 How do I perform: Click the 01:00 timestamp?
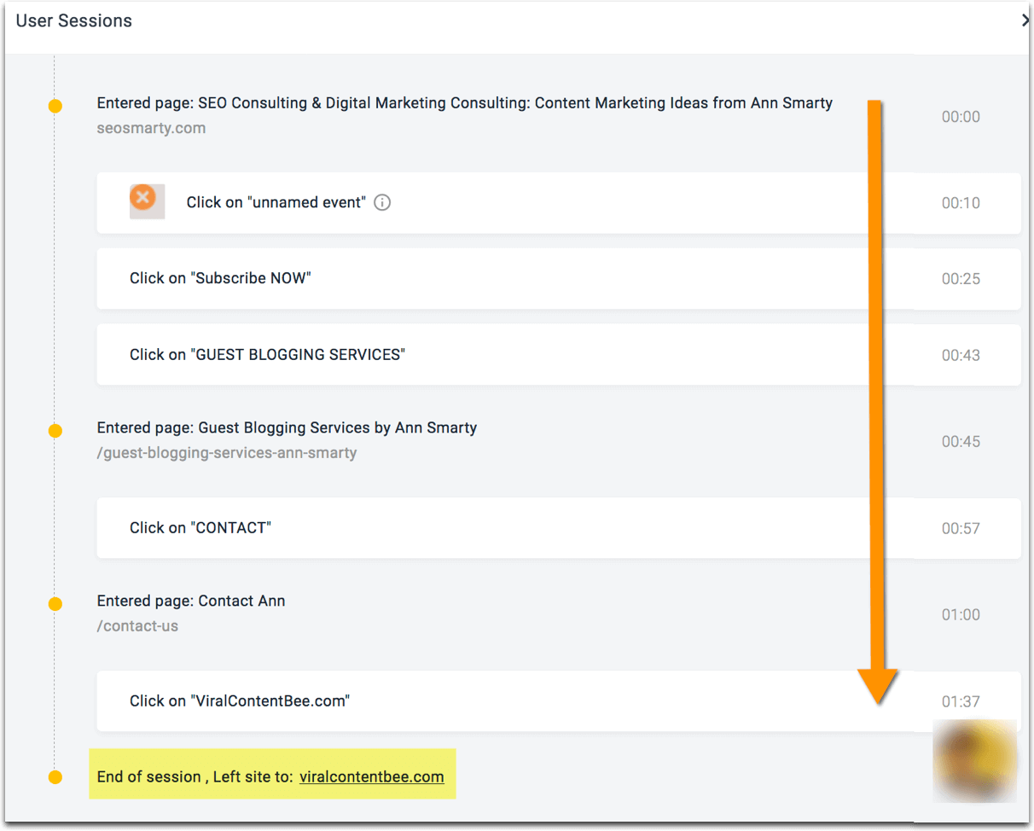click(x=961, y=615)
